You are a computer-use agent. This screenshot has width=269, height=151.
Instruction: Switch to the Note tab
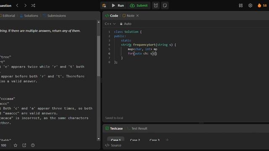pos(129,16)
